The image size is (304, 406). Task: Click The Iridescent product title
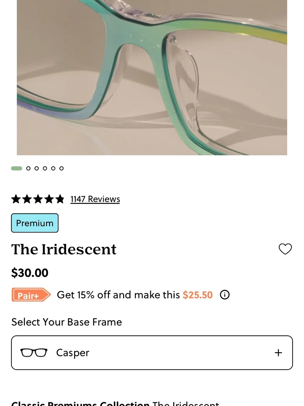pyautogui.click(x=64, y=249)
